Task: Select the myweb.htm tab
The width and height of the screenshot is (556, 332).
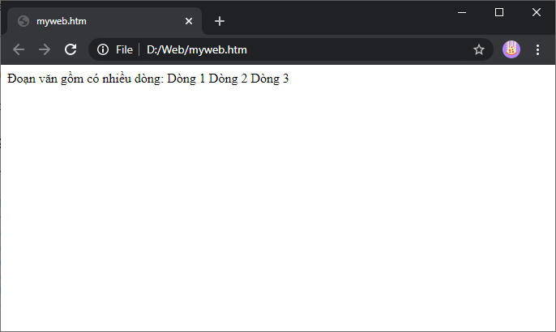Action: point(105,21)
